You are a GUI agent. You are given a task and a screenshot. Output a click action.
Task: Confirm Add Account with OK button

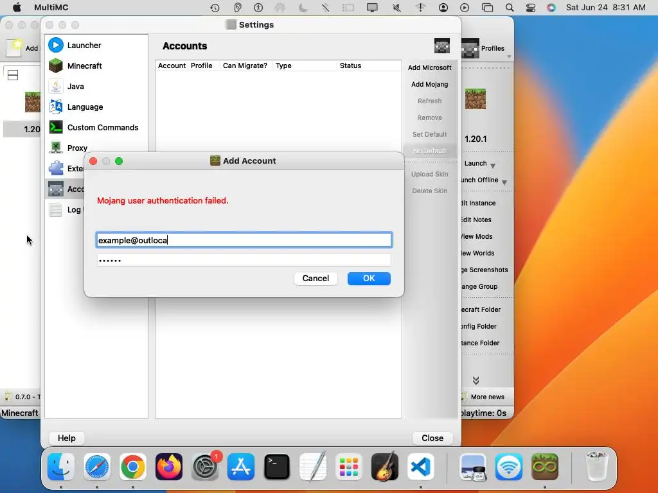pyautogui.click(x=369, y=279)
